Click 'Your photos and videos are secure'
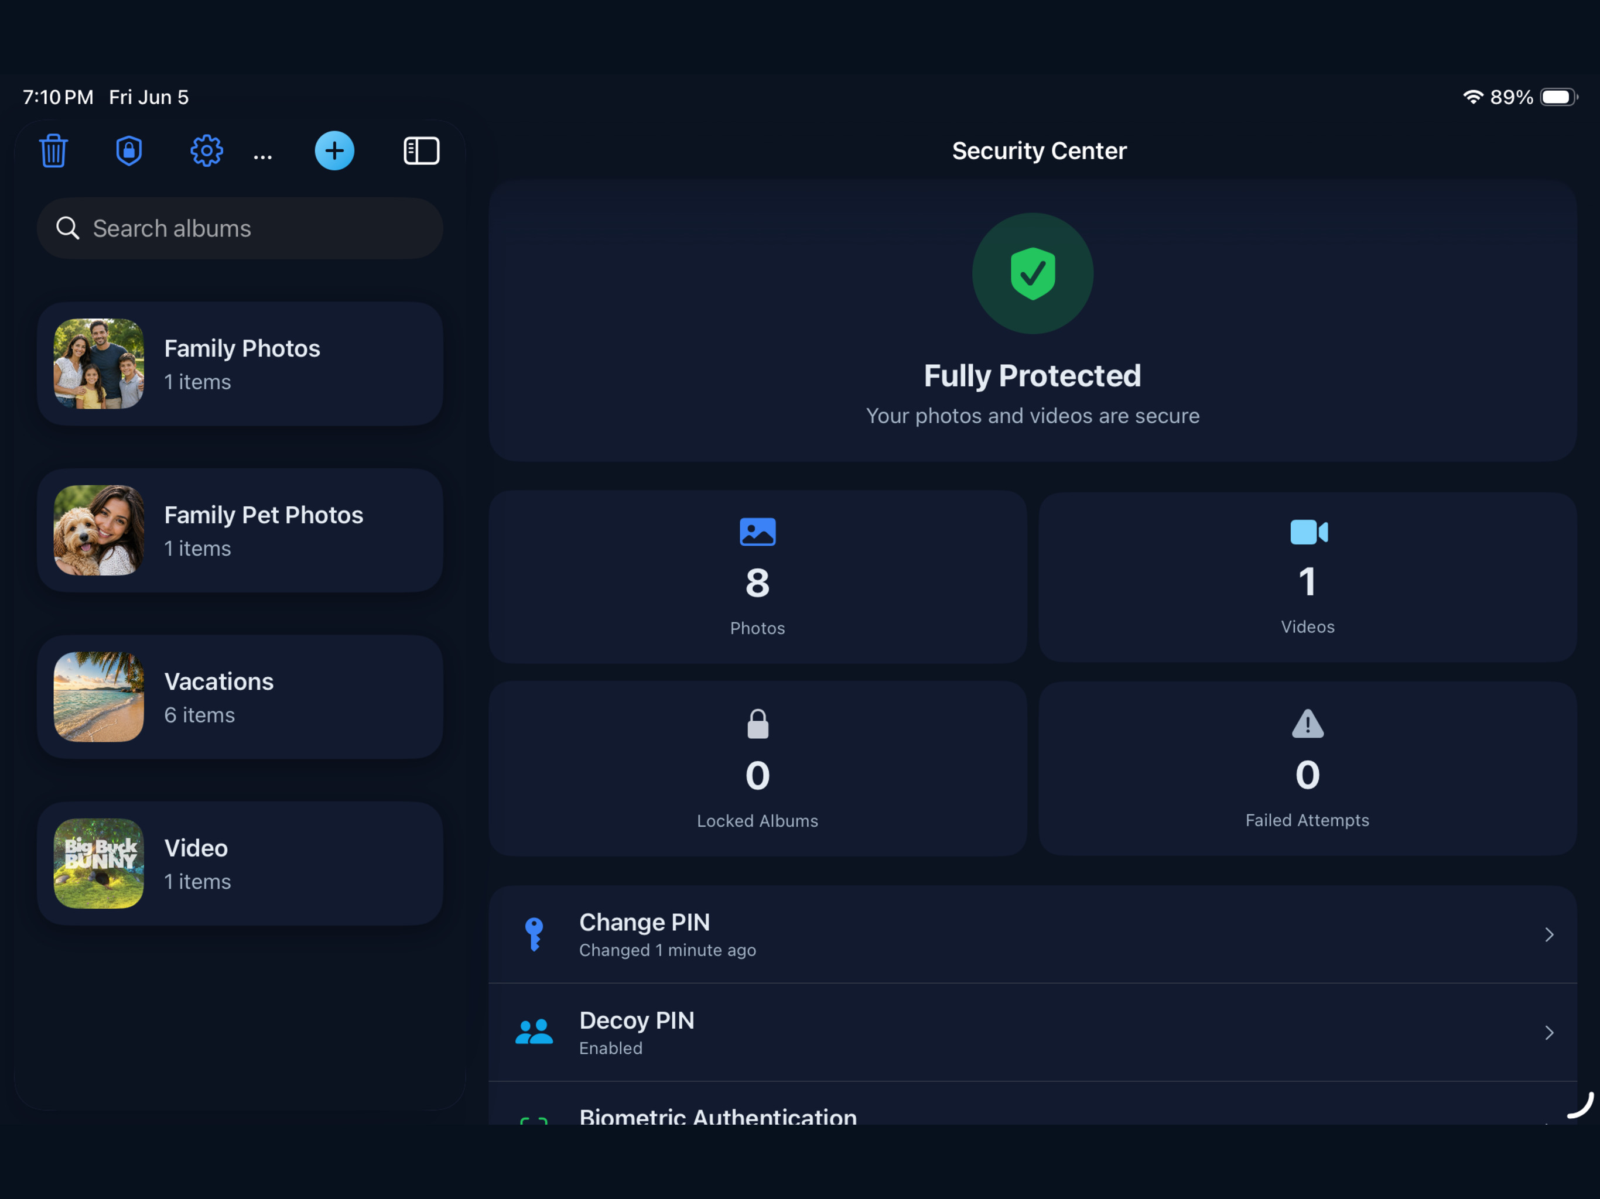The image size is (1600, 1199). point(1032,416)
